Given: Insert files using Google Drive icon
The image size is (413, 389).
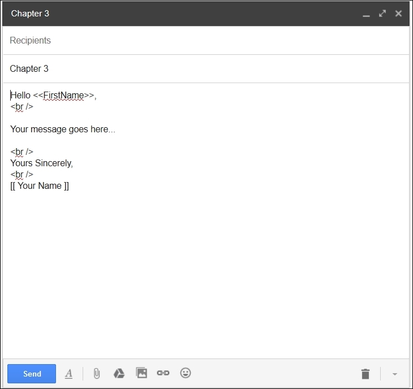Looking at the screenshot, I should [x=119, y=373].
